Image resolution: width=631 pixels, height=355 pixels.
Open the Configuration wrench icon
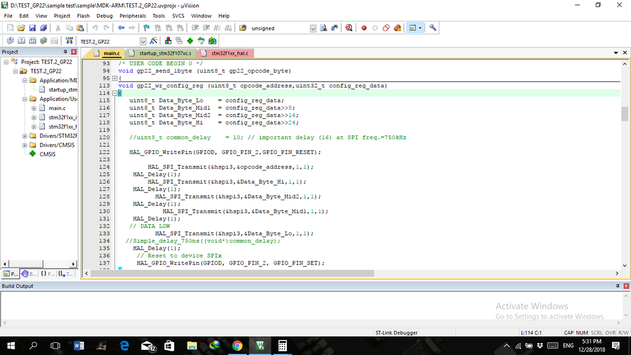[x=433, y=28]
